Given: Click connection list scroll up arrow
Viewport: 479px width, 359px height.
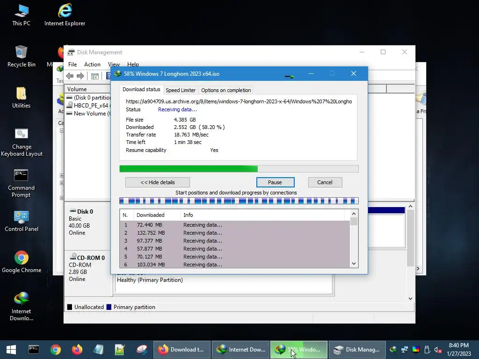Looking at the screenshot, I should [x=354, y=214].
